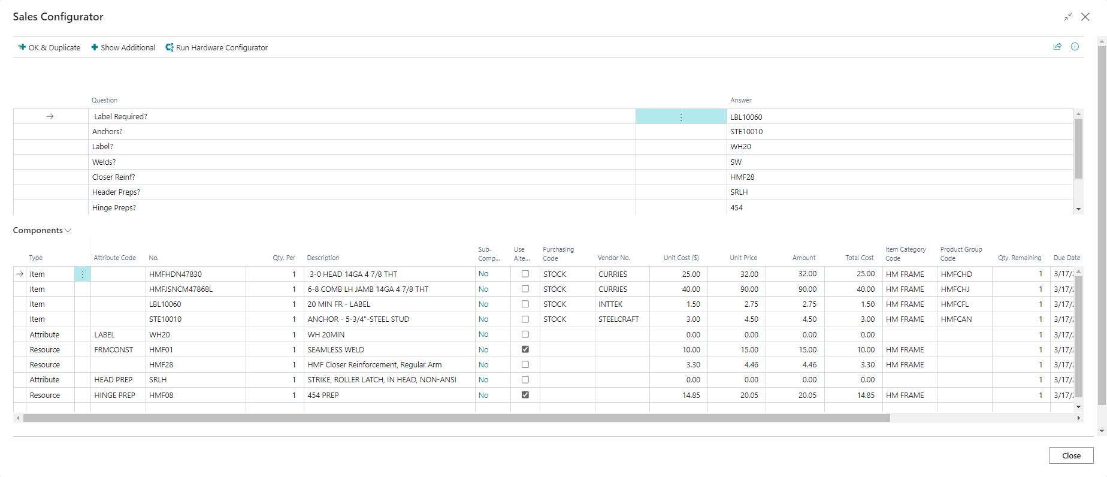
Task: Uncheck Use Alternate for 454 PREP row
Action: (x=525, y=395)
